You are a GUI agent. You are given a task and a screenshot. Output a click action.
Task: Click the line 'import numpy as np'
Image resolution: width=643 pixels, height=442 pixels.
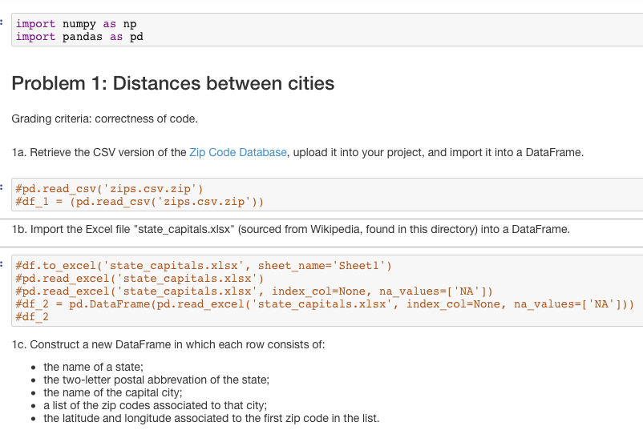76,24
